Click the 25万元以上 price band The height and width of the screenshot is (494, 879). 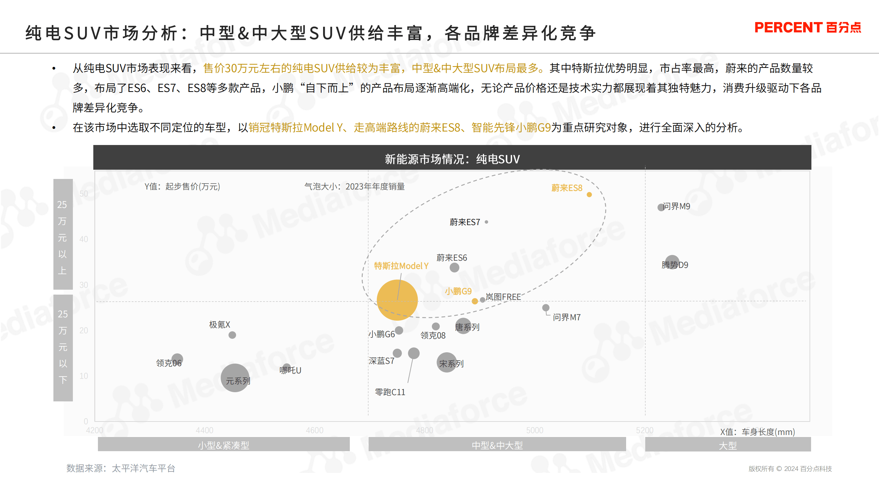coord(63,234)
